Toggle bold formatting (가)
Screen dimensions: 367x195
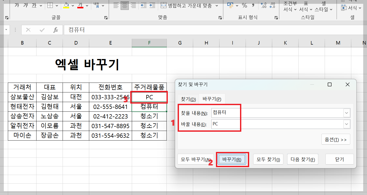16,5
